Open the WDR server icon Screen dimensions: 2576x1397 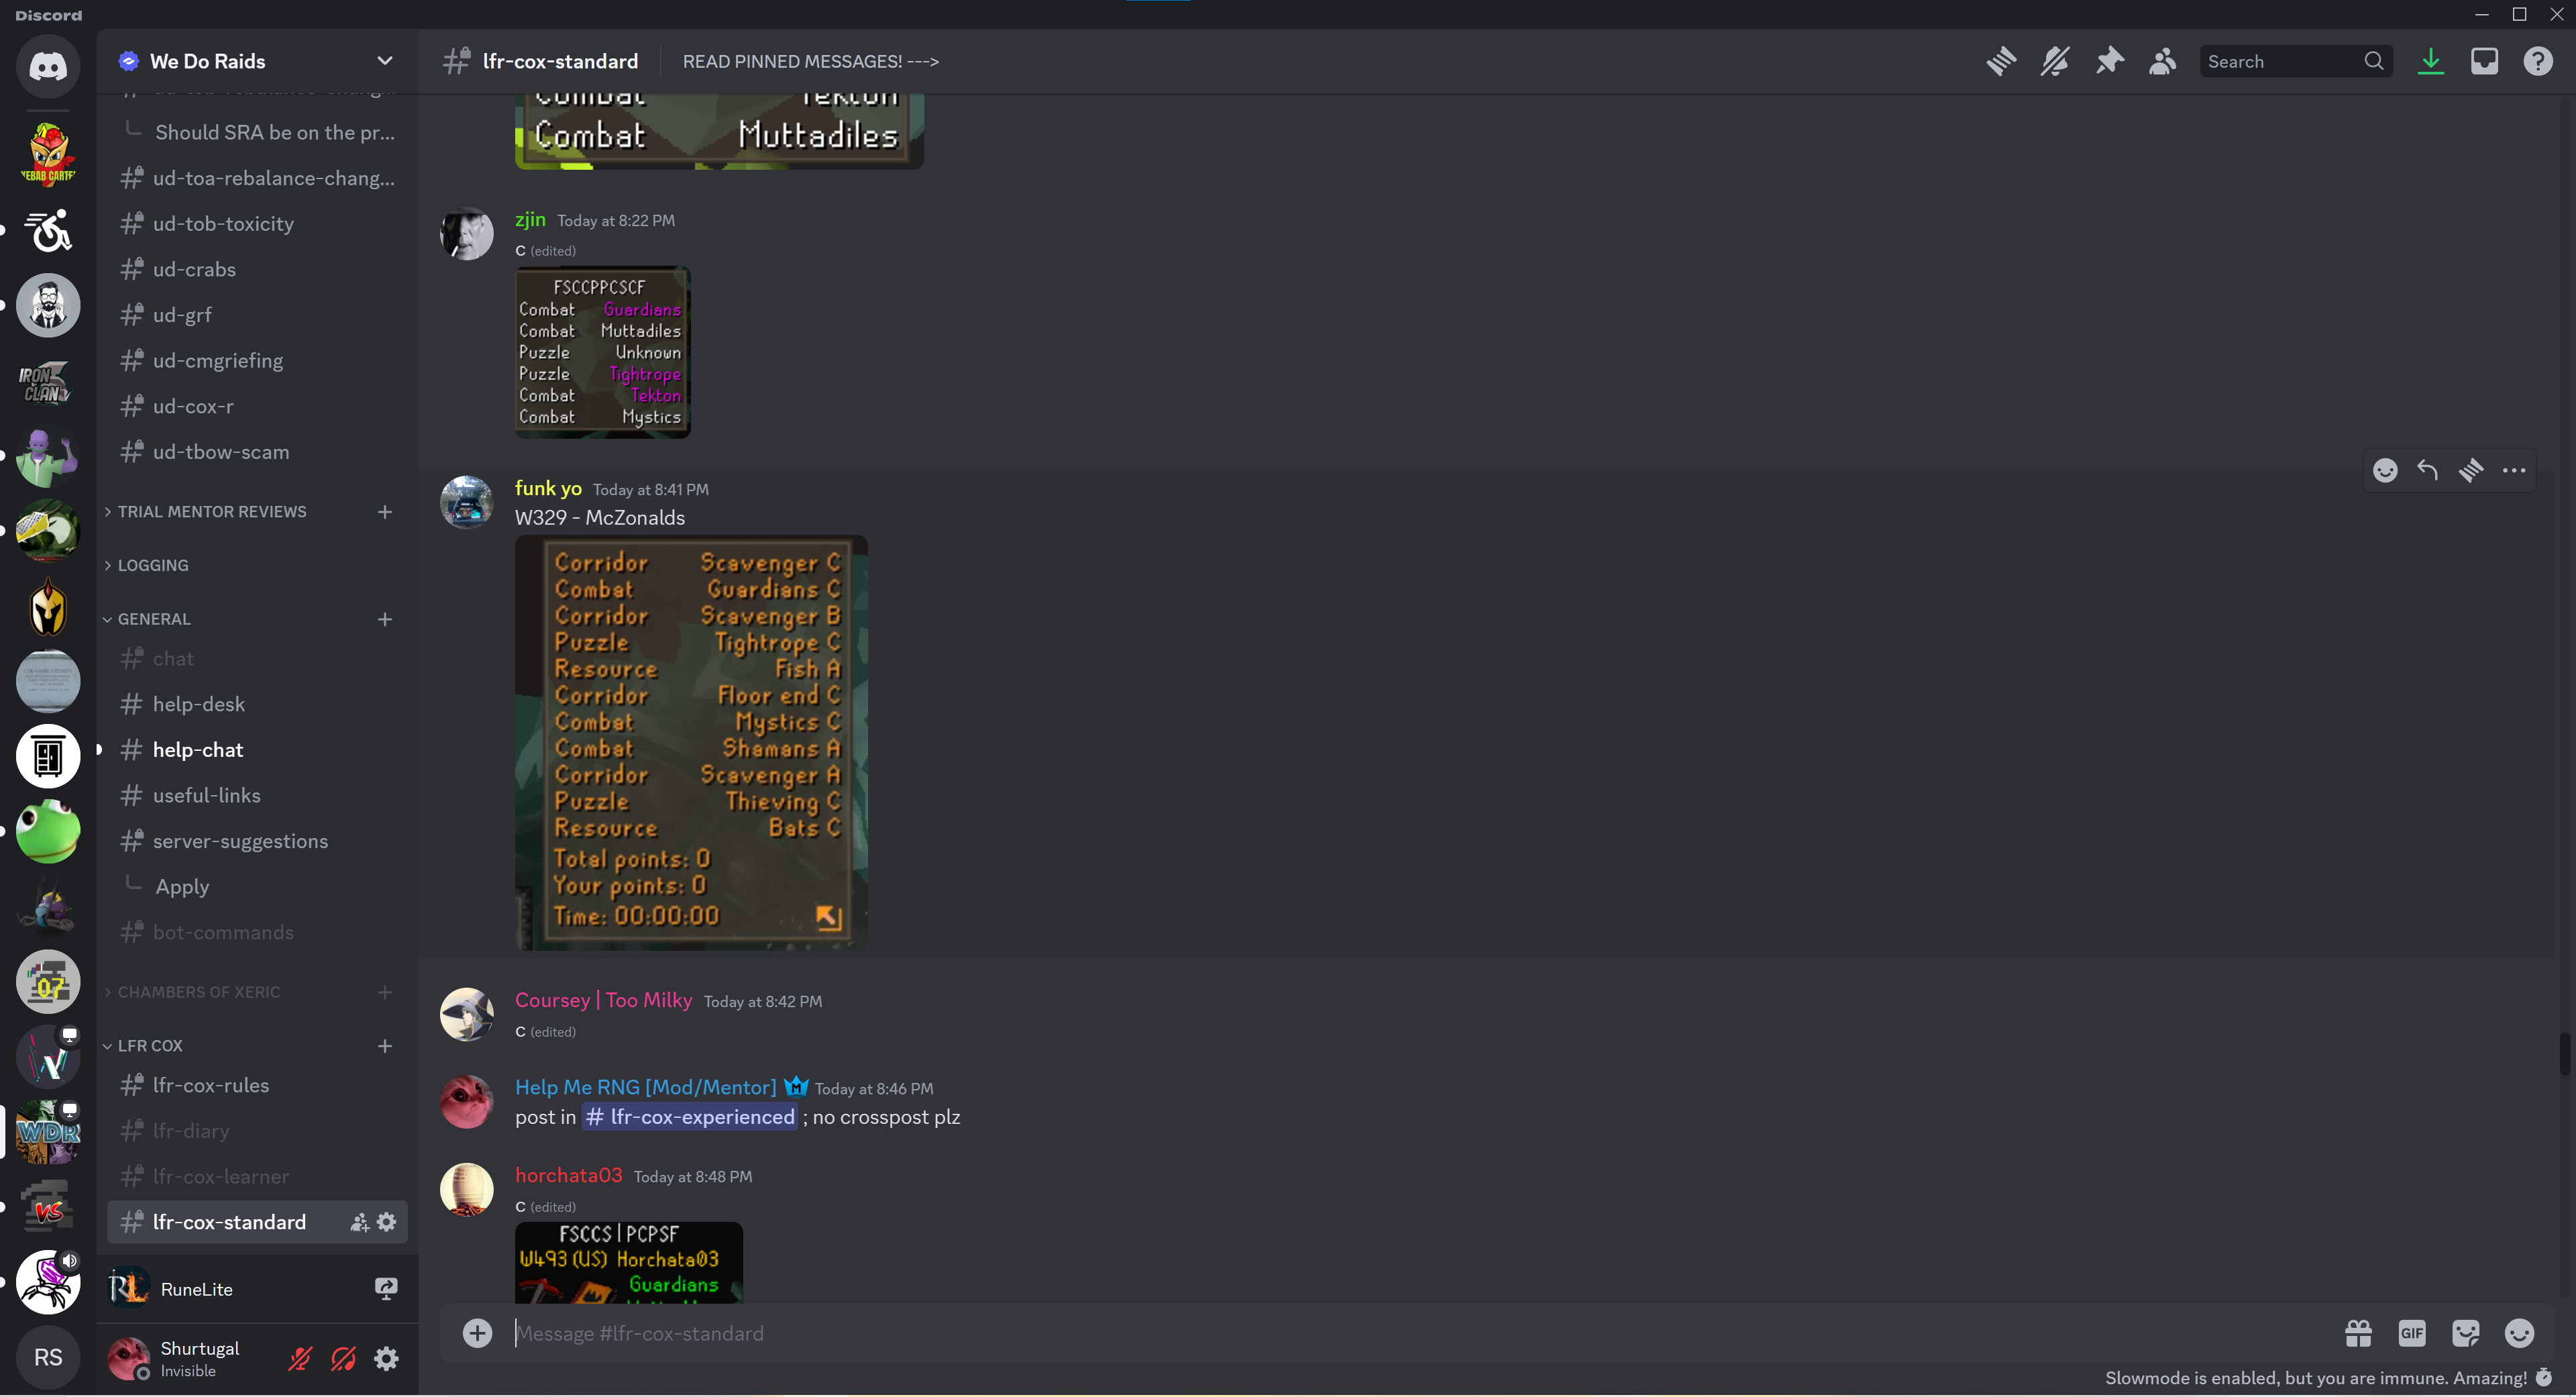click(47, 1132)
